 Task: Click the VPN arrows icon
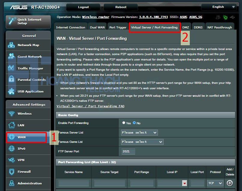tap(12, 160)
